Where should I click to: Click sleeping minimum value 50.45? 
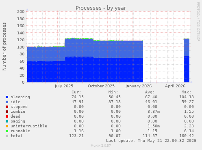point(115,97)
